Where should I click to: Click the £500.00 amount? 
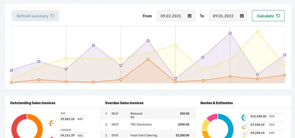click(x=184, y=124)
